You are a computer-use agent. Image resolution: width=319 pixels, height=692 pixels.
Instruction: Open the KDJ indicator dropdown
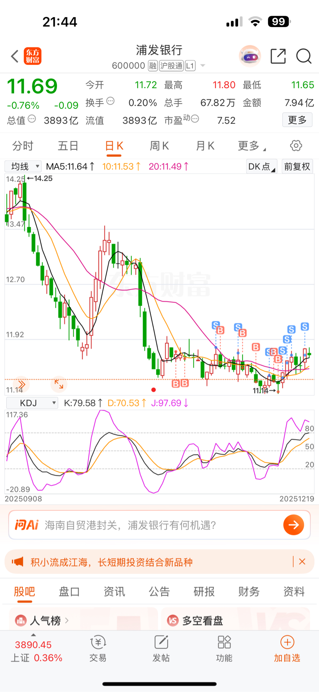[32, 403]
